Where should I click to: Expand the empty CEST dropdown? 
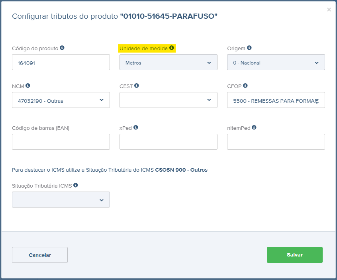[168, 100]
